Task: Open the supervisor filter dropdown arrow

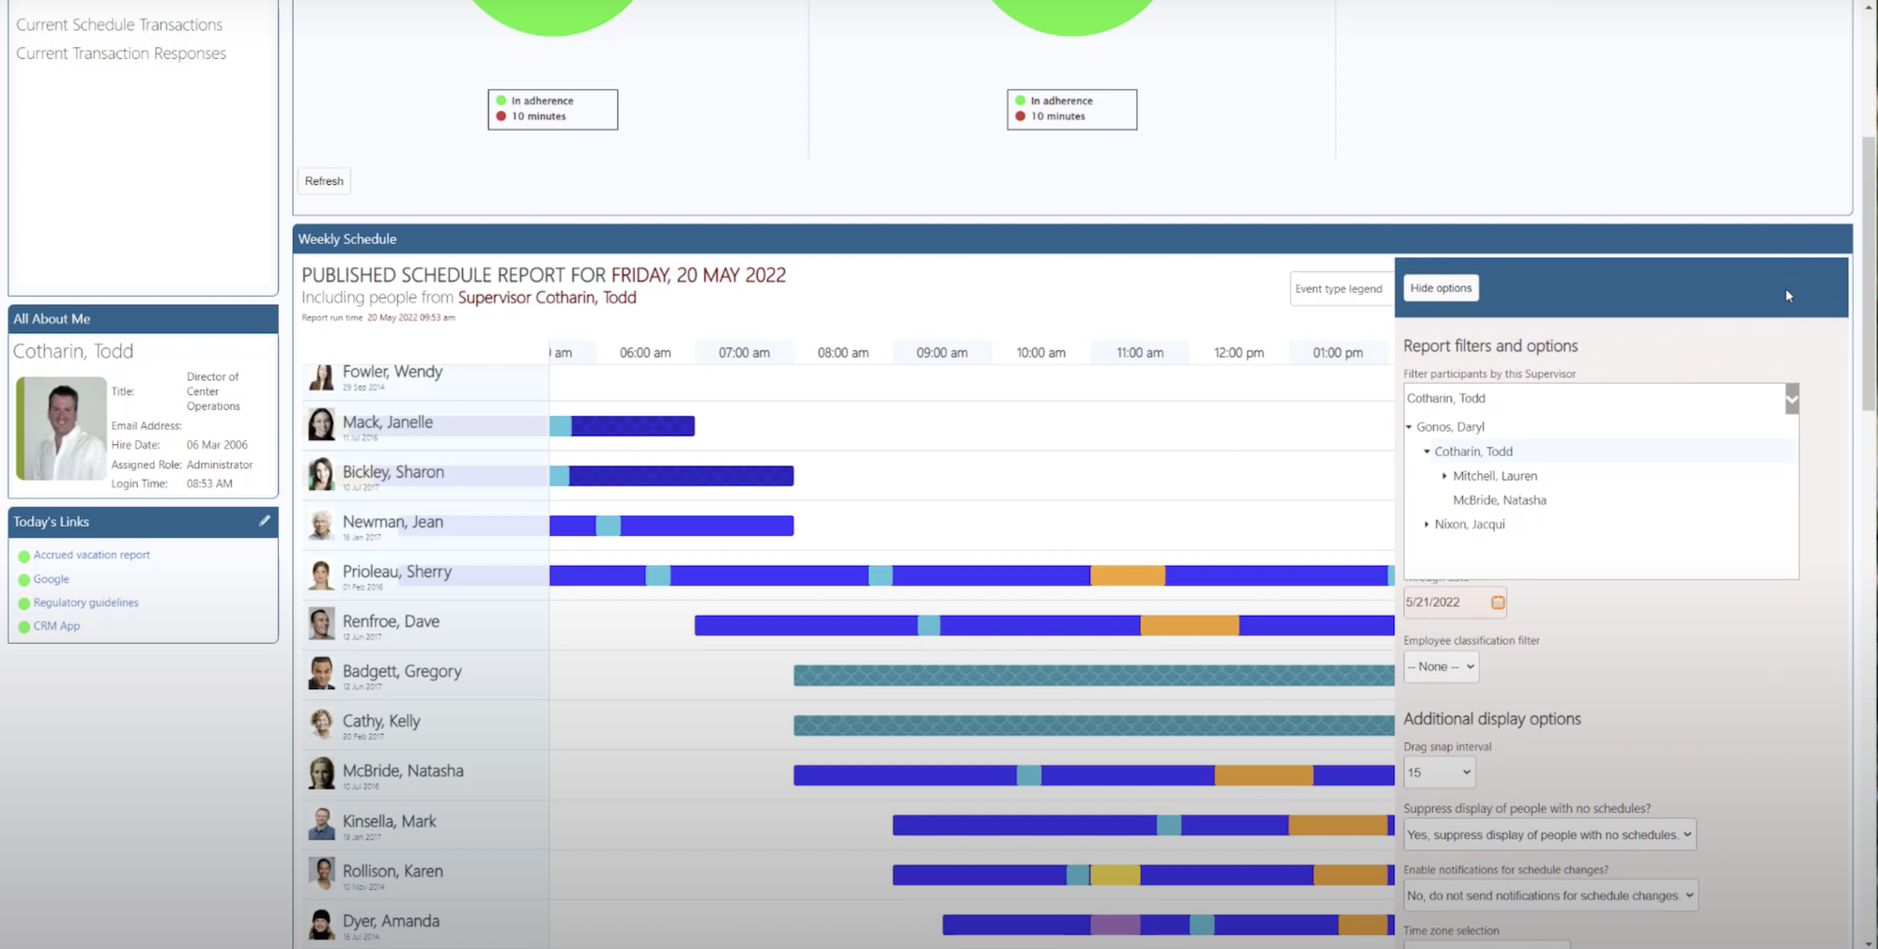Action: pyautogui.click(x=1792, y=399)
